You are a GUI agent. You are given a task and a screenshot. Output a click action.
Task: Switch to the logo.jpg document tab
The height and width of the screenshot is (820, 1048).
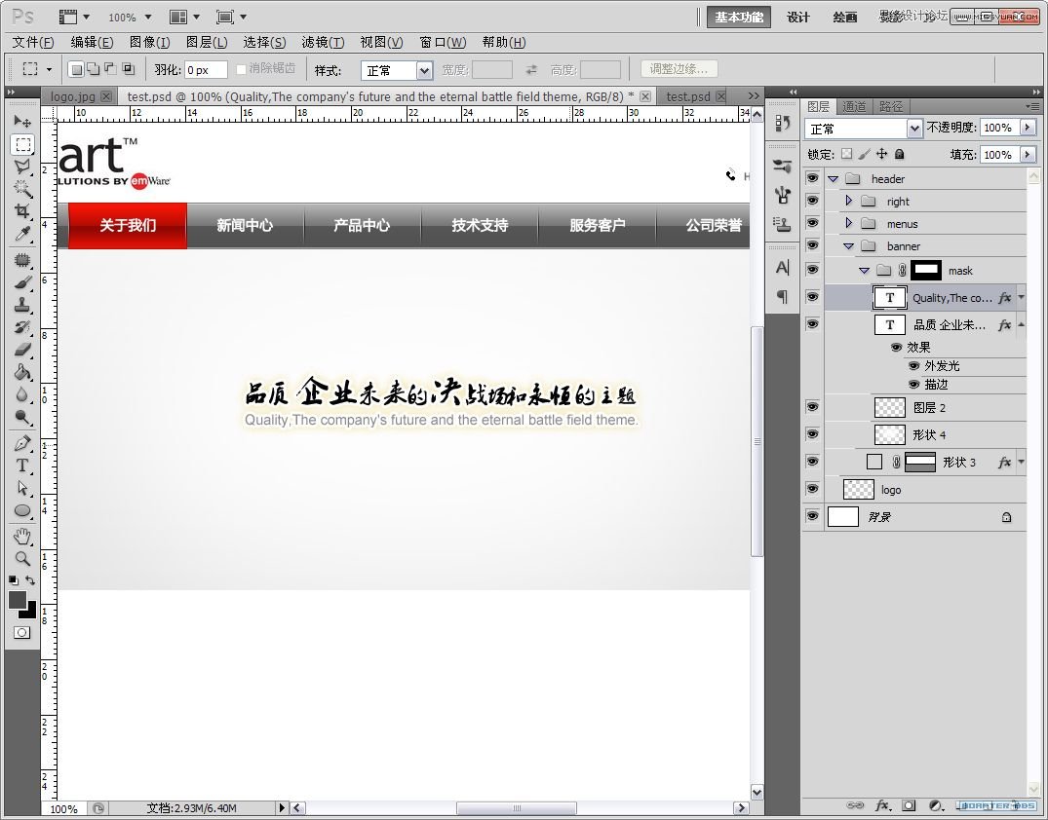coord(73,96)
